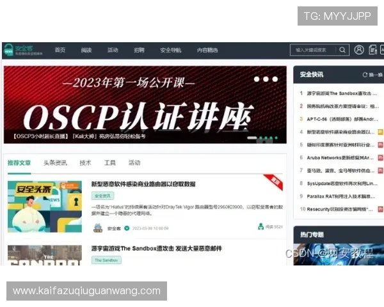Image resolution: width=384 pixels, height=307 pixels.
Task: Switch to the 推荐文章 tab
Action: coord(19,163)
